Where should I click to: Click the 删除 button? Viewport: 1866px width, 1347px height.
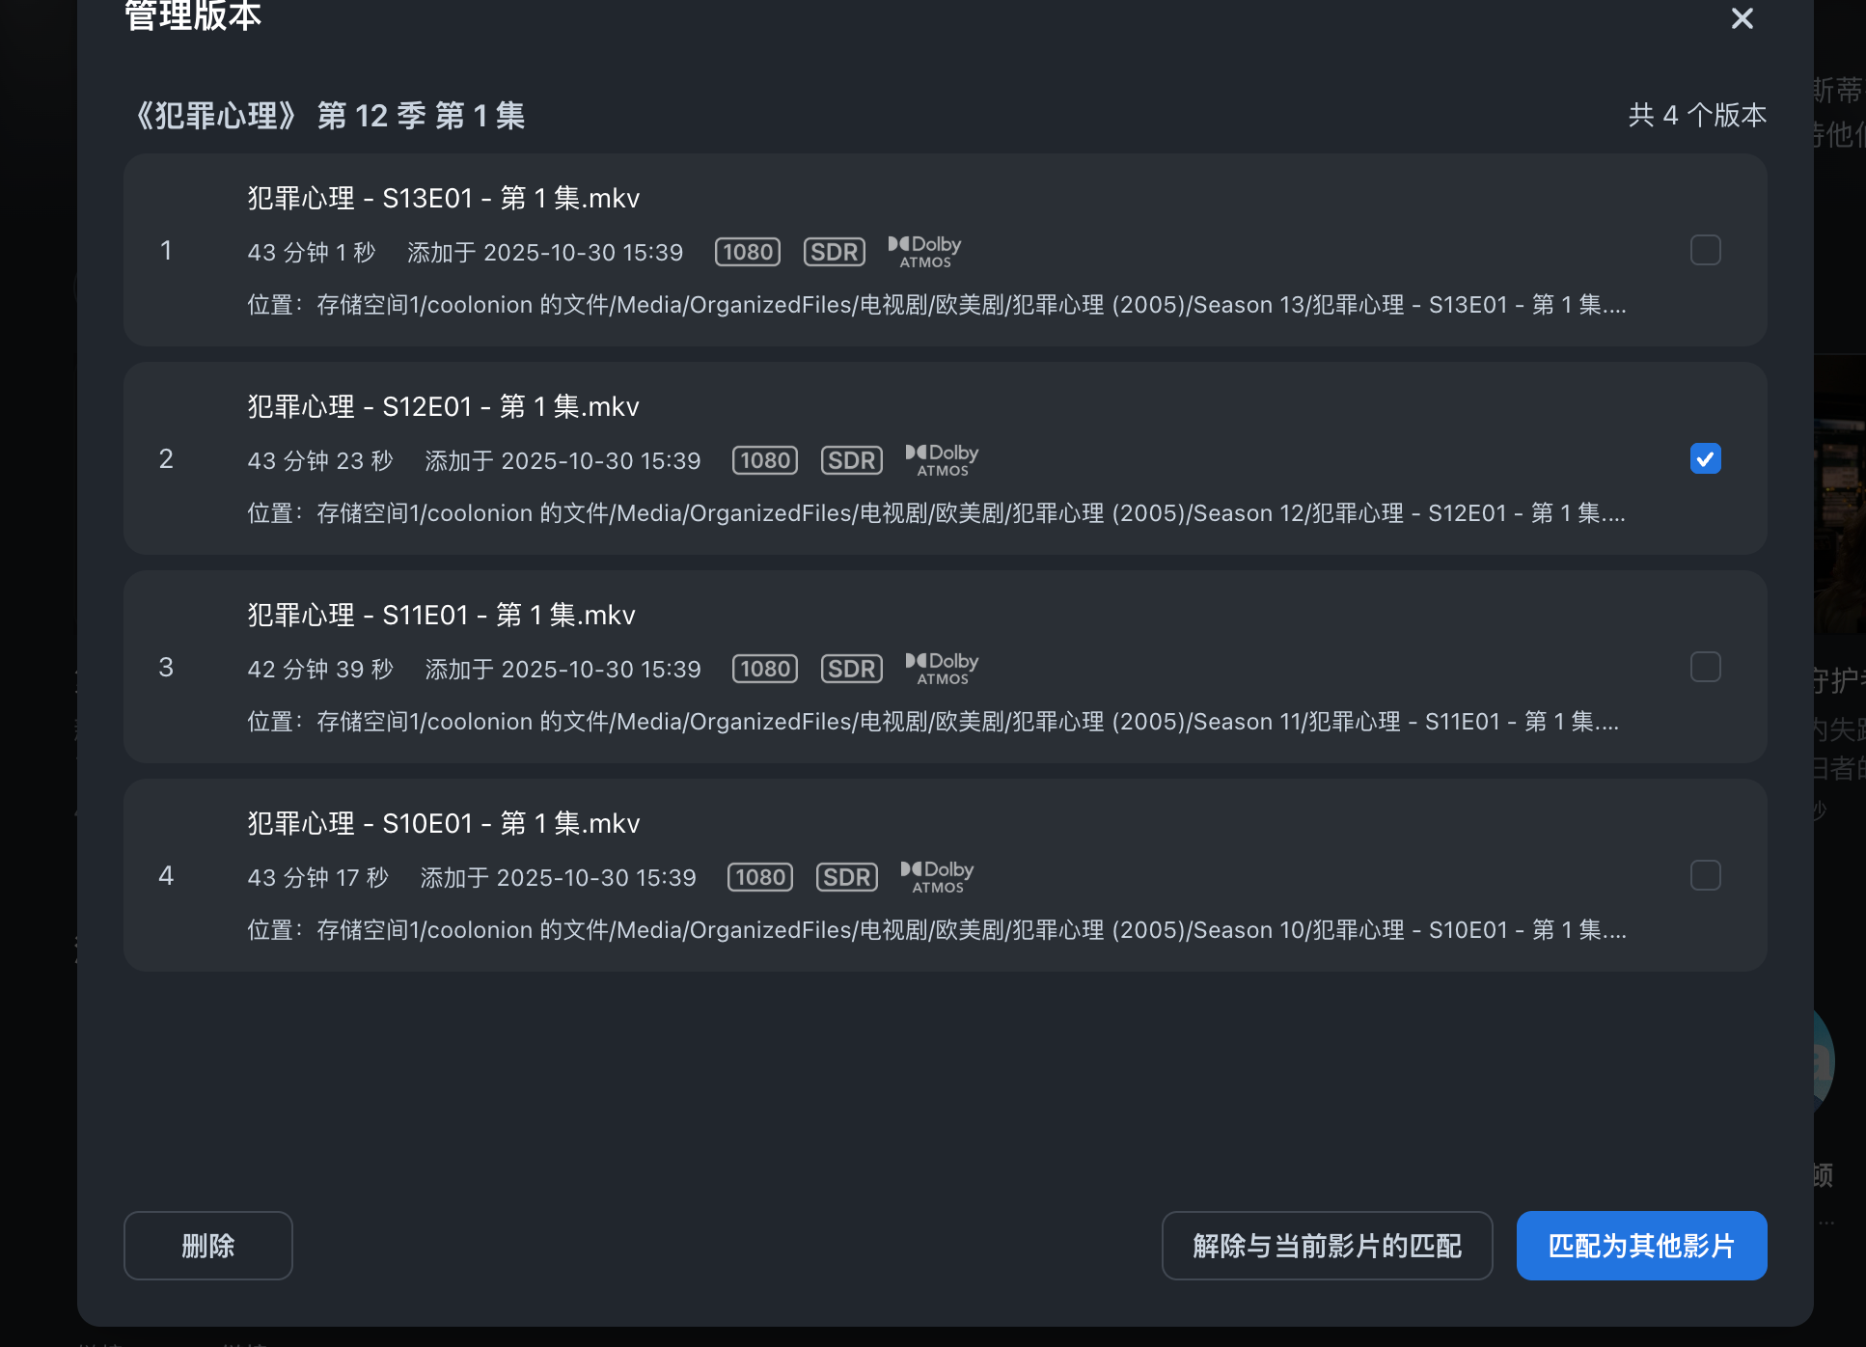point(207,1246)
